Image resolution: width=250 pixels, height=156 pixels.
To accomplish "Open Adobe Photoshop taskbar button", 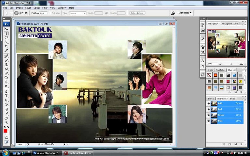I will click(47, 153).
